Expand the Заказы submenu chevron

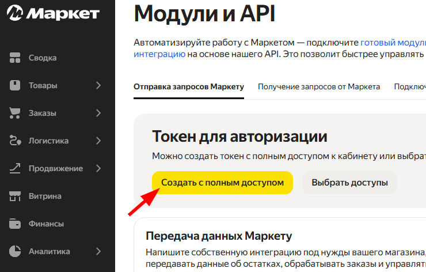click(x=98, y=113)
